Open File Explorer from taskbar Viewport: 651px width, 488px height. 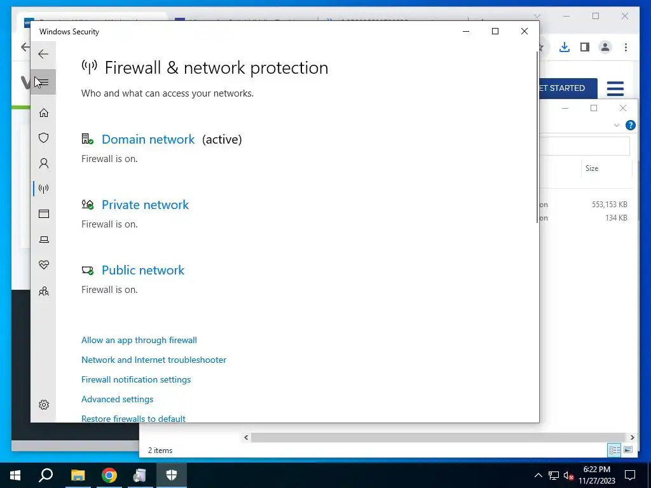[x=78, y=475]
